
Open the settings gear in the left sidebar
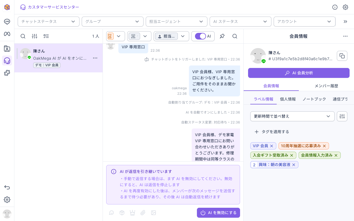pyautogui.click(x=7, y=199)
